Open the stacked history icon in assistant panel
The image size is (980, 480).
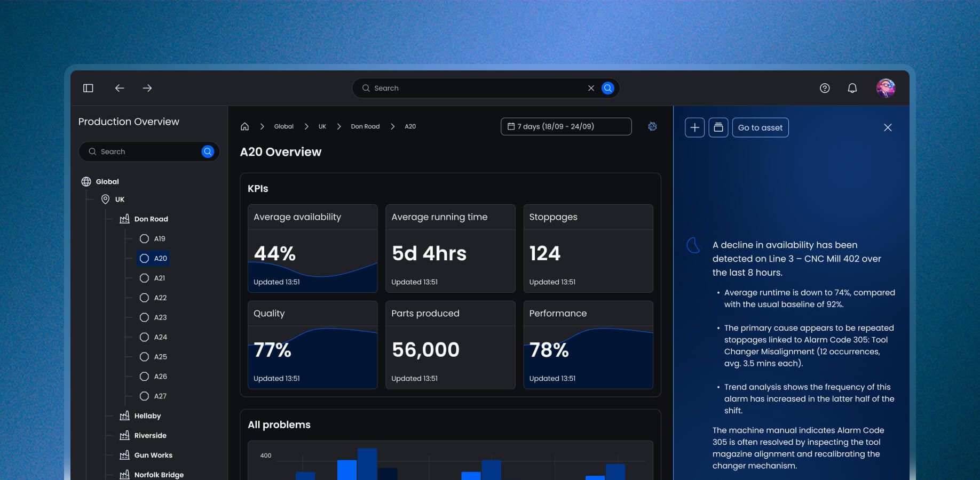tap(718, 127)
